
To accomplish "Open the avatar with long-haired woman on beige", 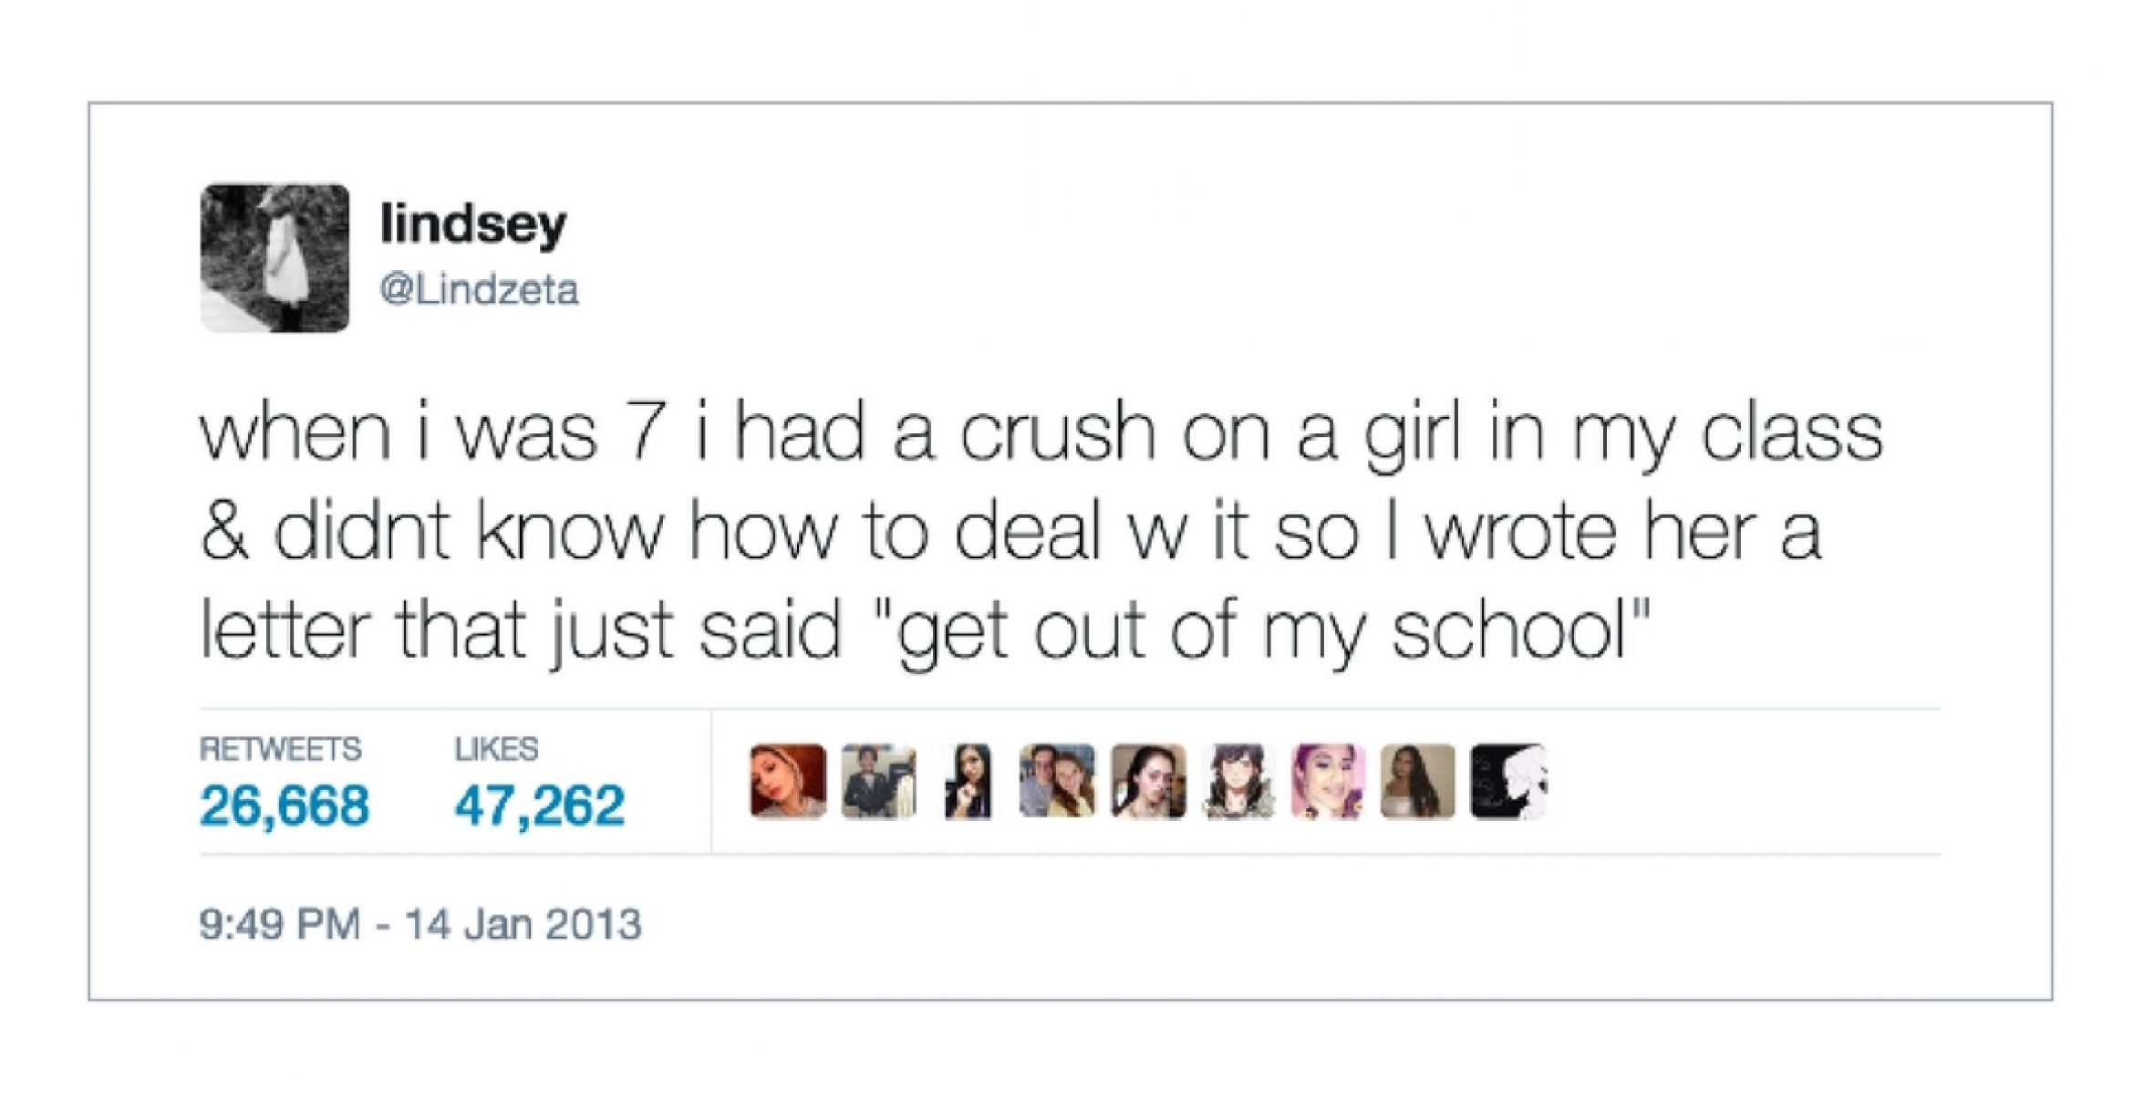I will (1418, 781).
